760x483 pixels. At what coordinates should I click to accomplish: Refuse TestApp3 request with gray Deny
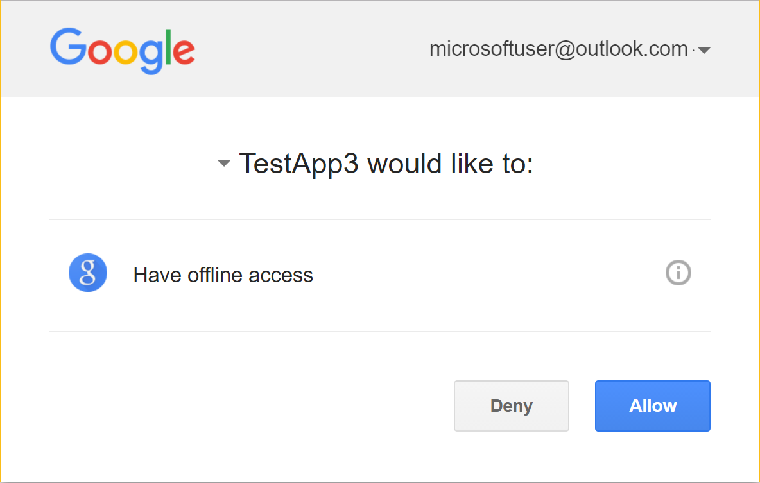(512, 406)
